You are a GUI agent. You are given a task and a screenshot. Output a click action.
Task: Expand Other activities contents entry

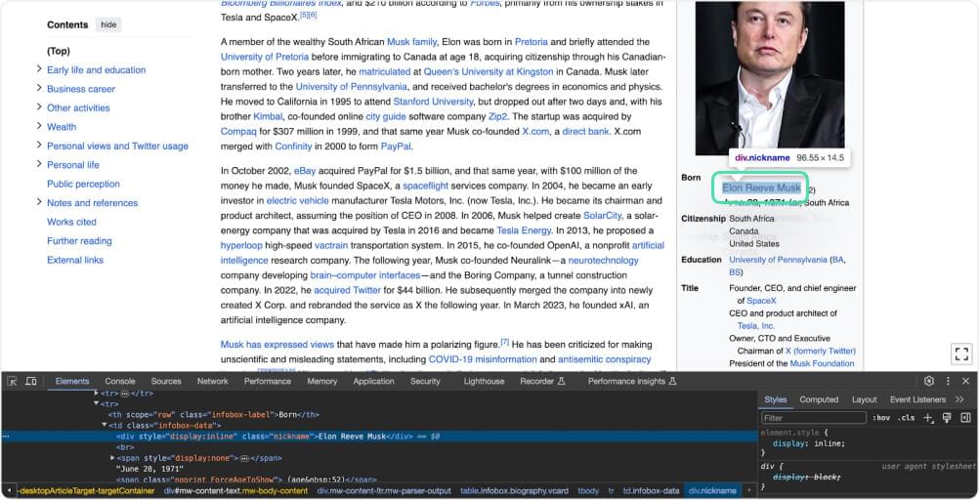coord(39,107)
